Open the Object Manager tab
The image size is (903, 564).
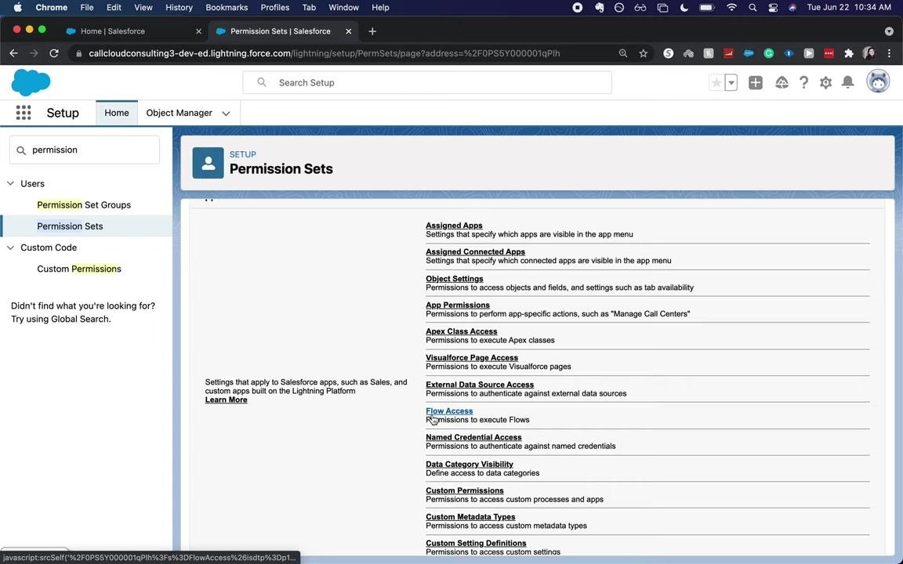tap(179, 113)
